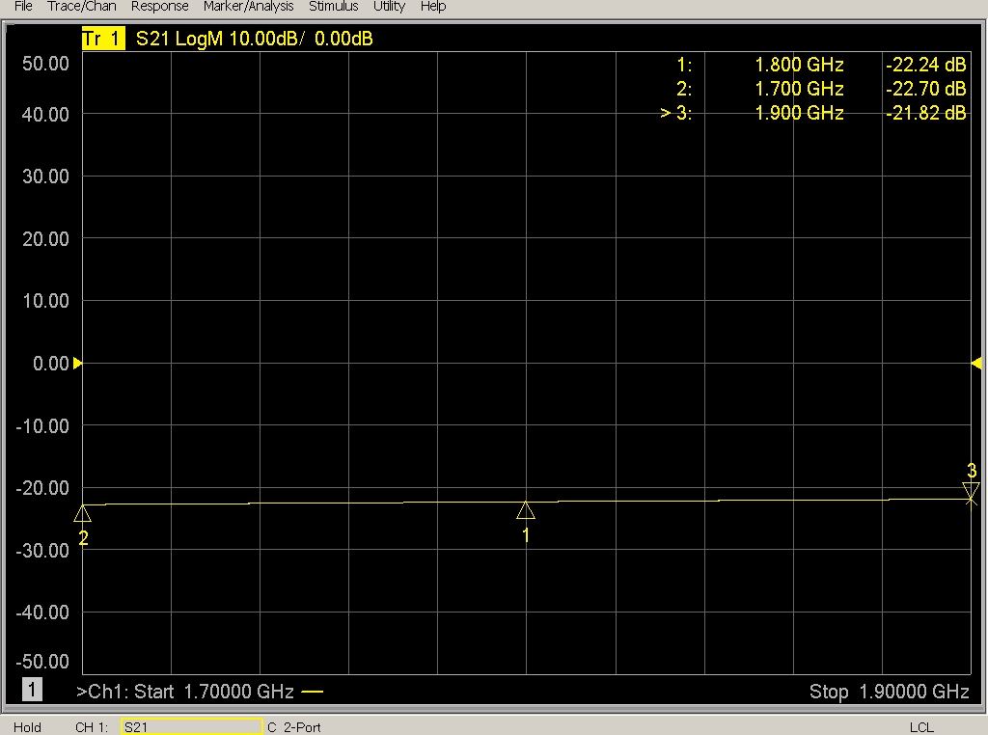Click the yellow trace line legend

(x=312, y=692)
